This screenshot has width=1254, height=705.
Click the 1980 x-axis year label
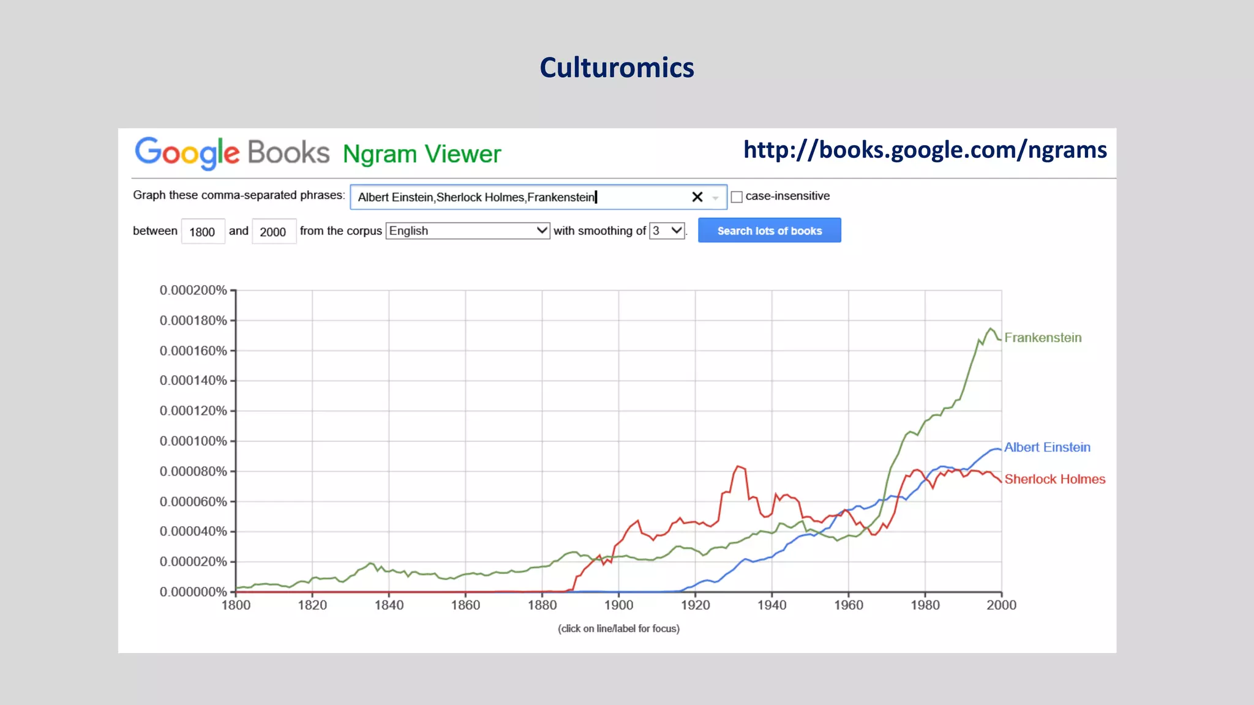(925, 605)
